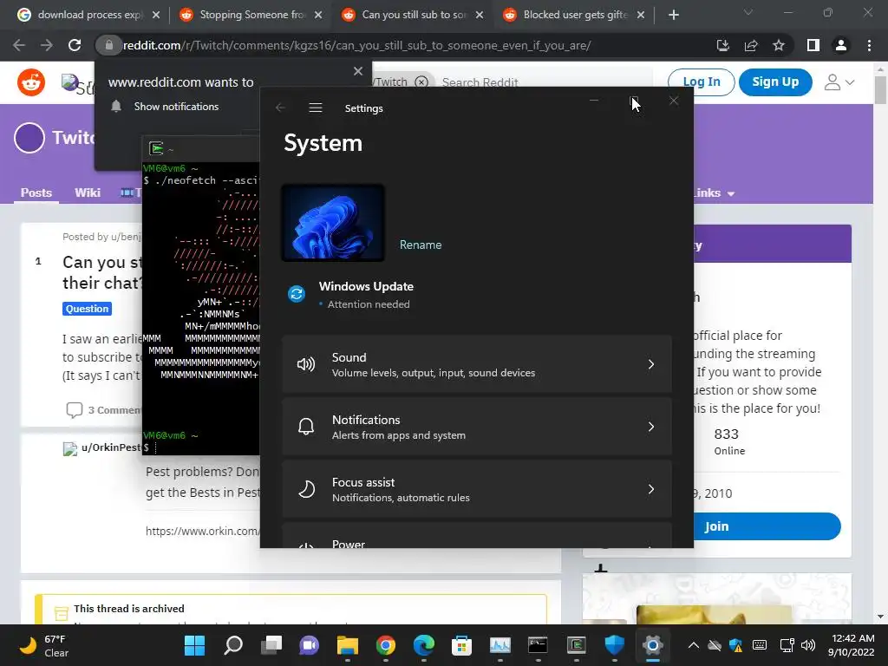Image resolution: width=888 pixels, height=666 pixels.
Task: Open Reddit user dropdown menu
Action: (x=839, y=82)
